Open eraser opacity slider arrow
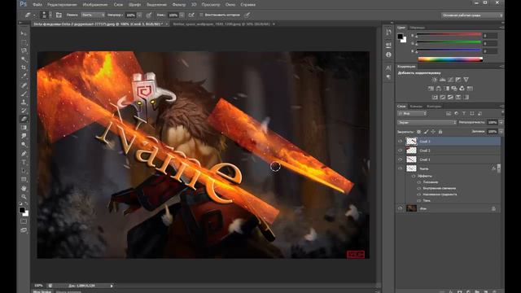Image resolution: width=521 pixels, height=293 pixels. (139, 15)
